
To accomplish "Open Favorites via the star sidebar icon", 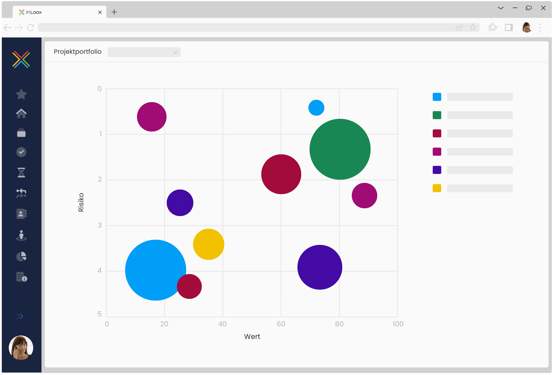I will point(21,94).
